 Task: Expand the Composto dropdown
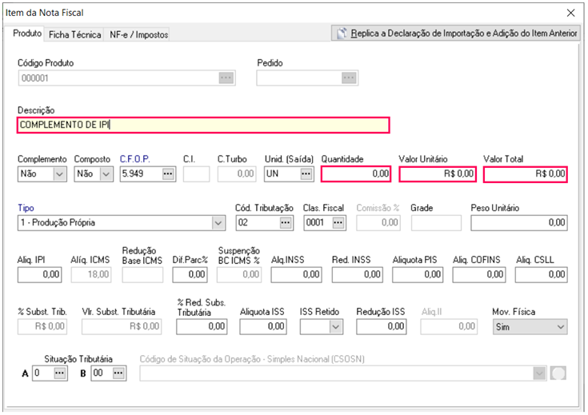click(x=106, y=174)
